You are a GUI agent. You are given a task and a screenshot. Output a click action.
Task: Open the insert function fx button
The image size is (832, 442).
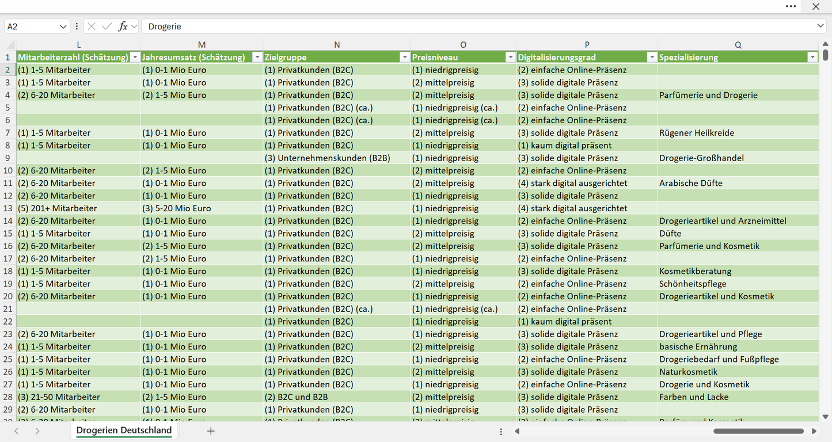[123, 26]
